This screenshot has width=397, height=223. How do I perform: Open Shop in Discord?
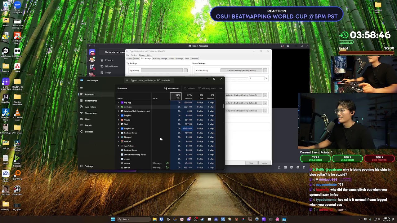point(105,72)
